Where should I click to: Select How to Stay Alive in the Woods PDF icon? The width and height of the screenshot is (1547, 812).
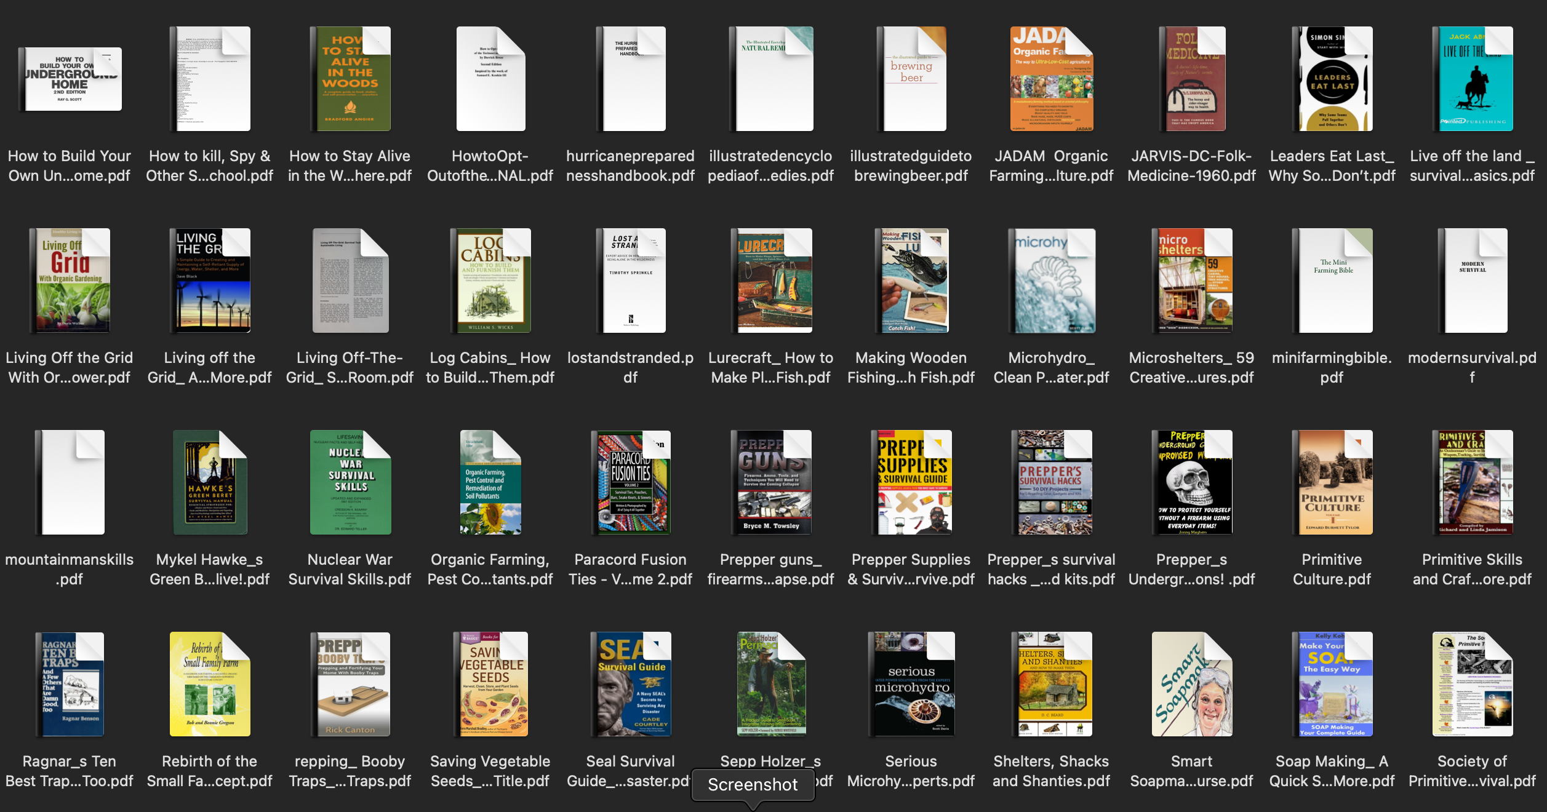350,79
